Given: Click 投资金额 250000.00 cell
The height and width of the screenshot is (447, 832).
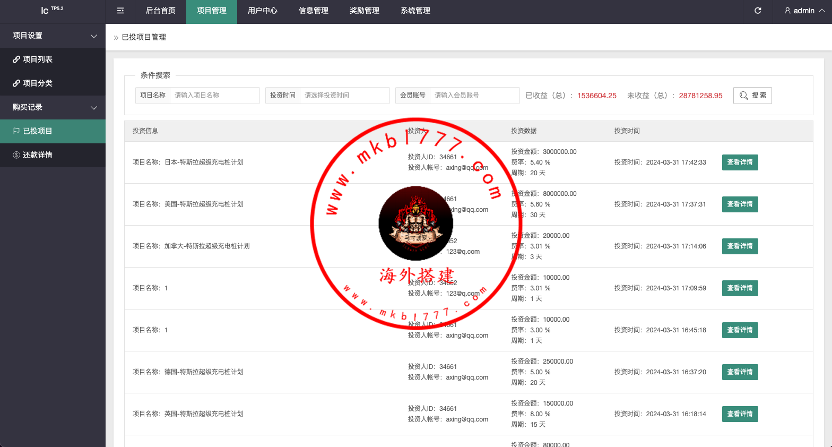Looking at the screenshot, I should (x=542, y=362).
